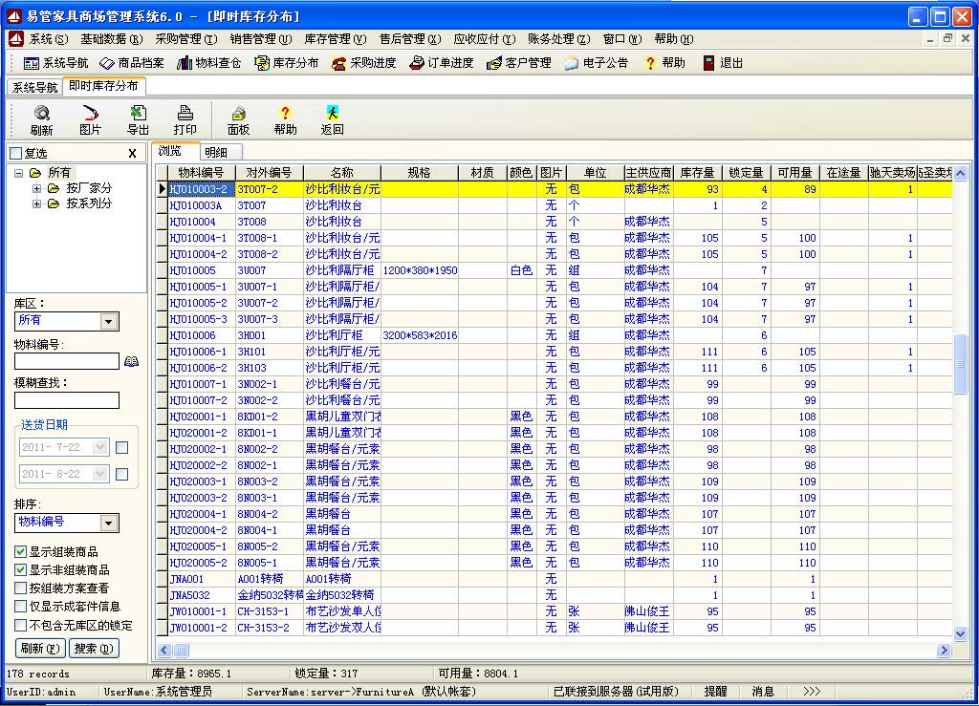The image size is (979, 706).
Task: Click the 打印 print toolbar icon
Action: coord(185,119)
